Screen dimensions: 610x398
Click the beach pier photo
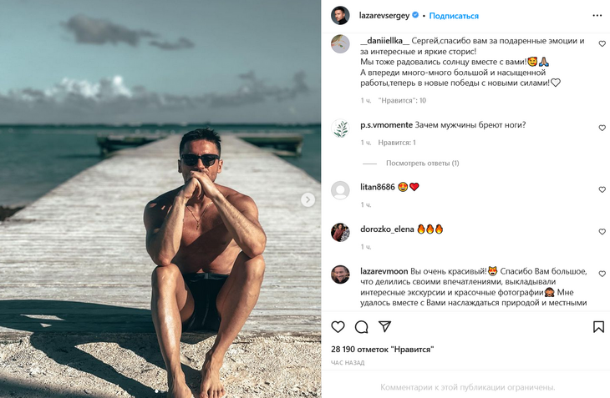(160, 199)
